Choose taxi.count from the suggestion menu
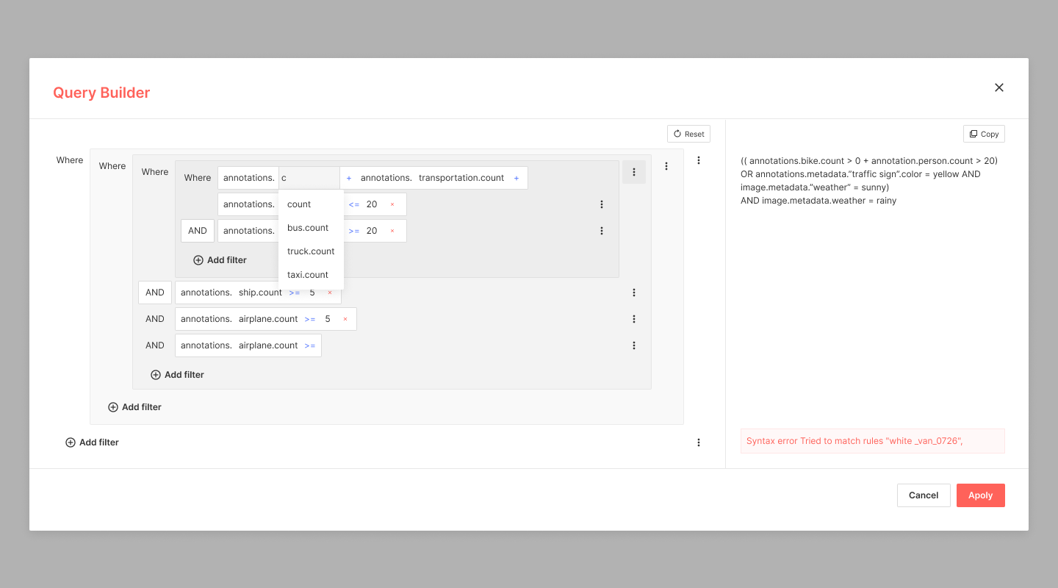The height and width of the screenshot is (588, 1058). (x=307, y=274)
